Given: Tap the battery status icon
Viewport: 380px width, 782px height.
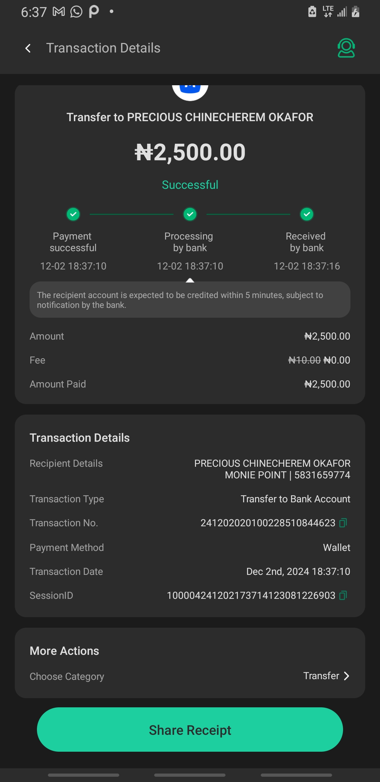Looking at the screenshot, I should pos(356,12).
